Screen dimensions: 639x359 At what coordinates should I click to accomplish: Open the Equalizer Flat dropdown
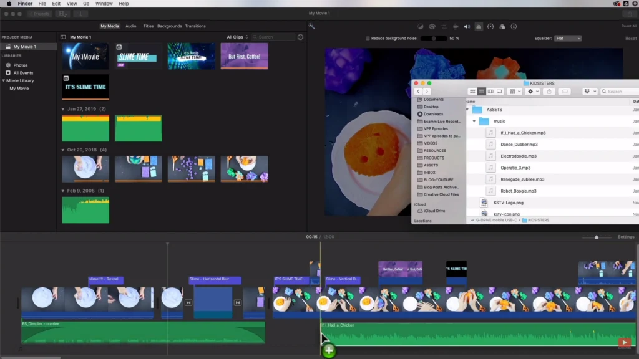coord(567,39)
